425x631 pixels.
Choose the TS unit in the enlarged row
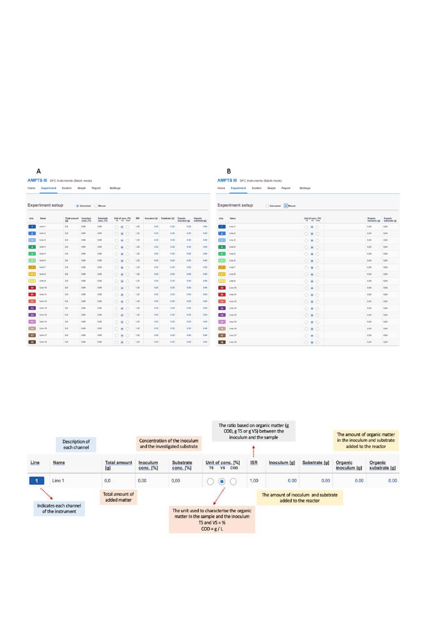tap(210, 481)
